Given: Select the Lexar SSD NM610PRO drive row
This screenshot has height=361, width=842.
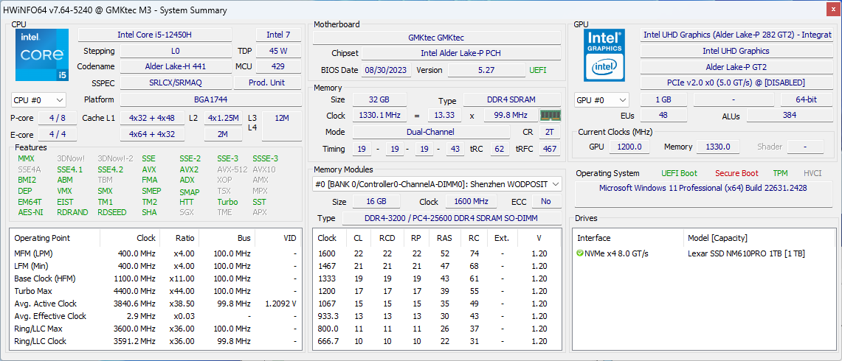Looking at the screenshot, I should 745,253.
